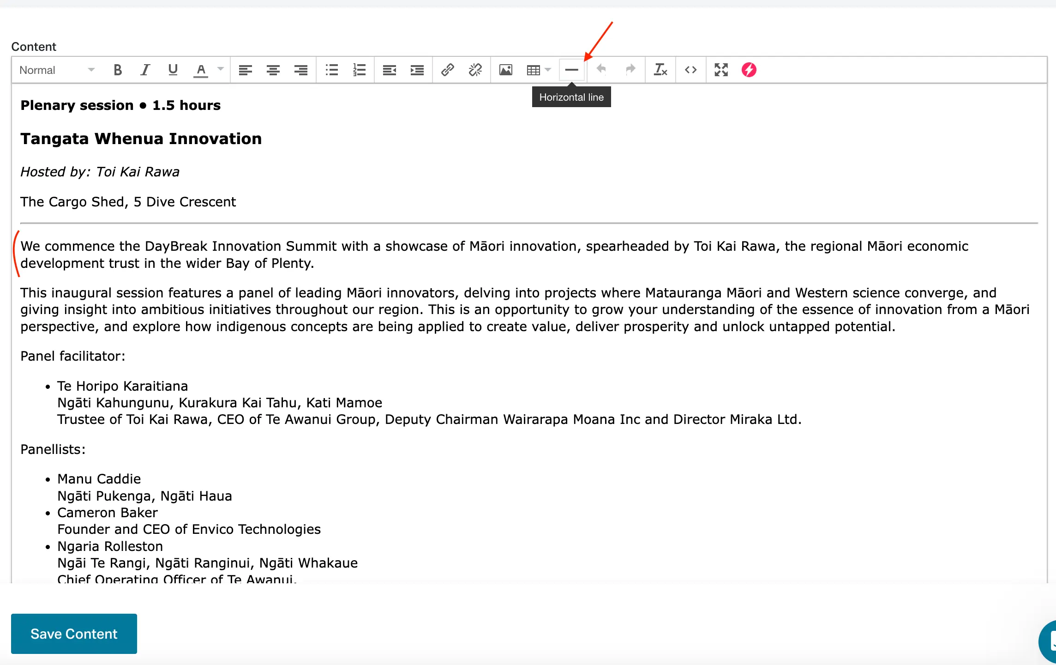Viewport: 1056px width, 665px height.
Task: Insert a bulleted list
Action: [x=331, y=70]
